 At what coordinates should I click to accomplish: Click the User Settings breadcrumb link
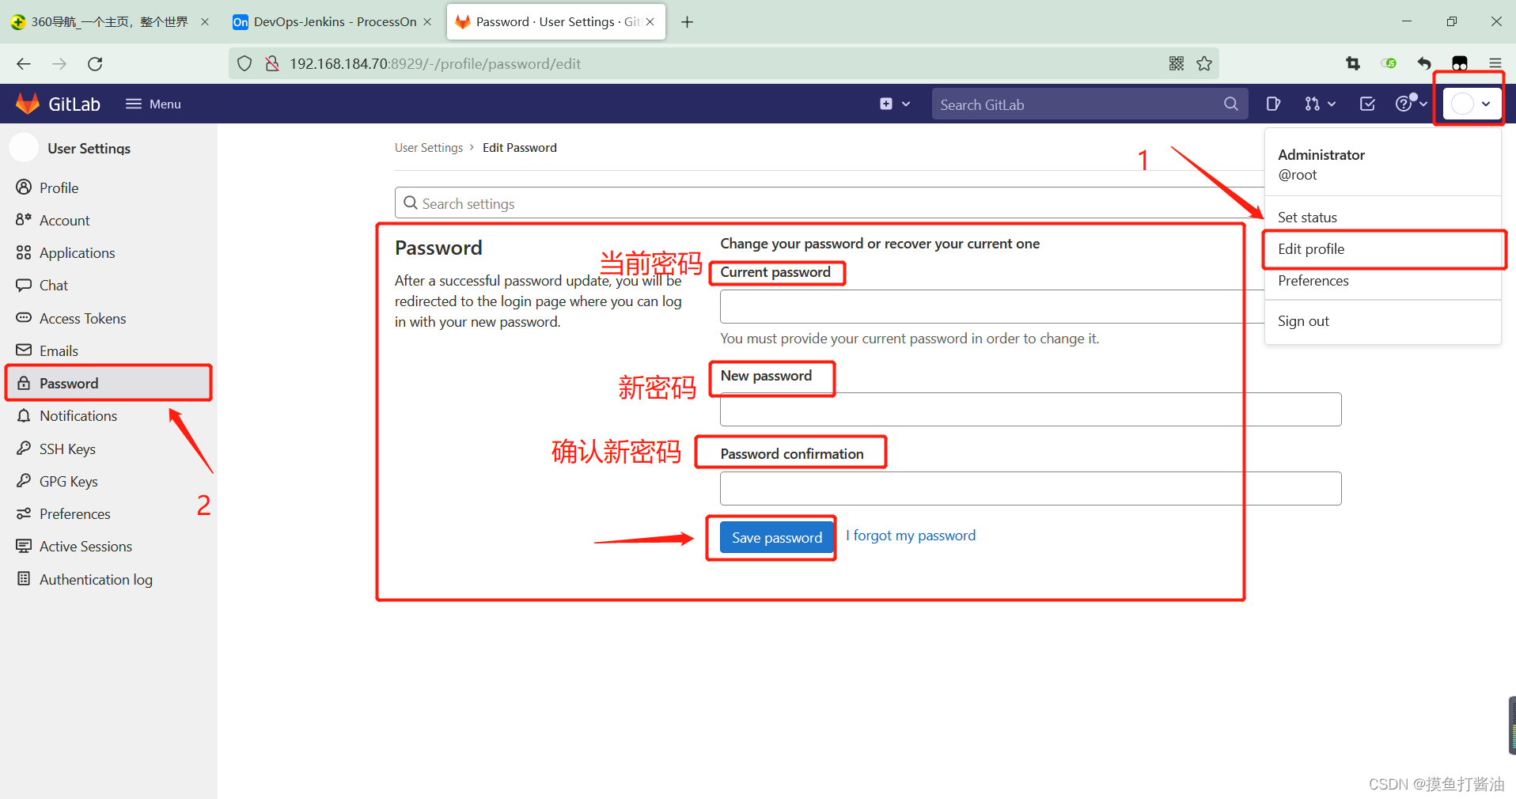click(x=429, y=148)
